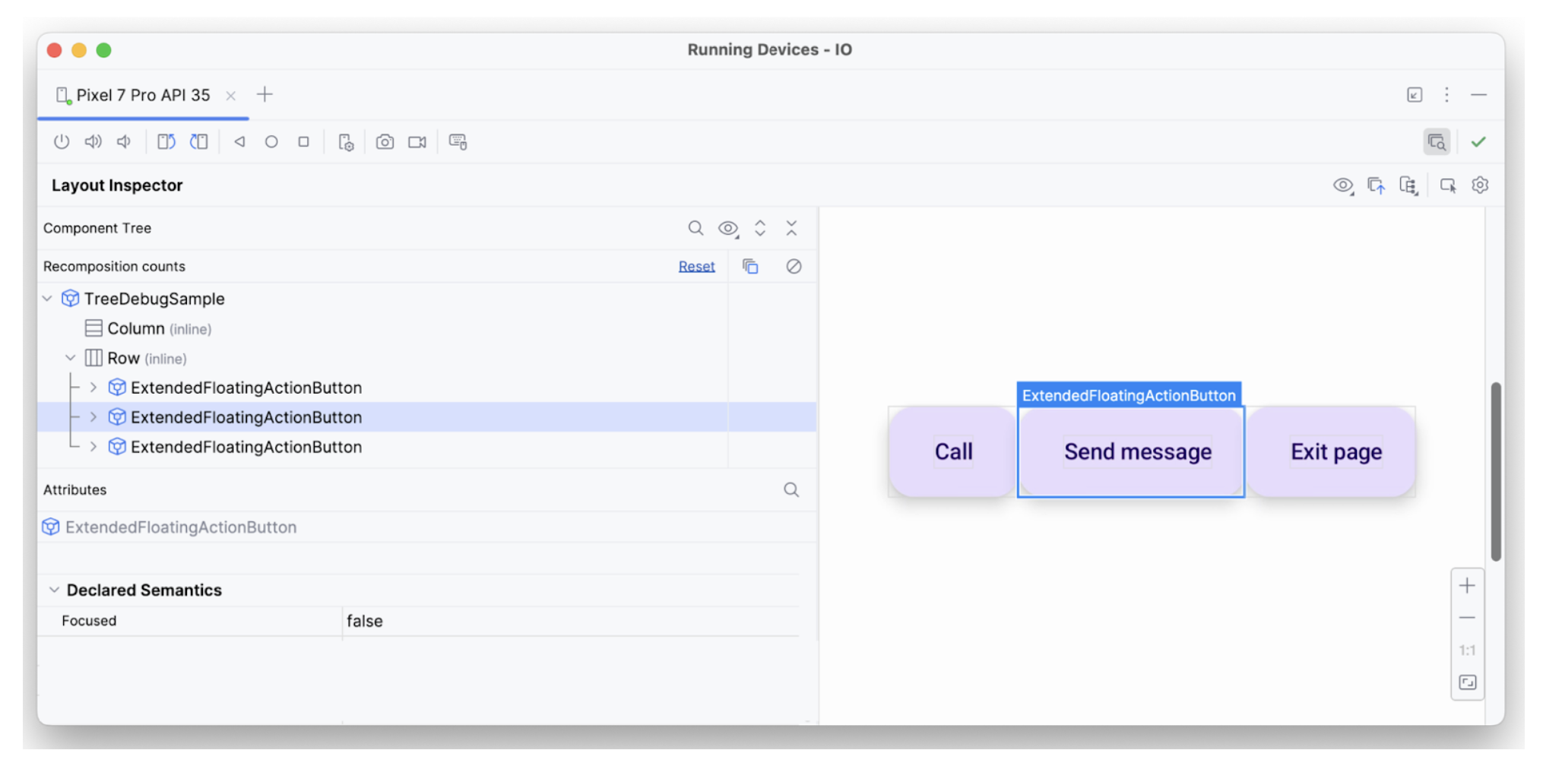Click zoom in on the device preview

pos(1467,585)
